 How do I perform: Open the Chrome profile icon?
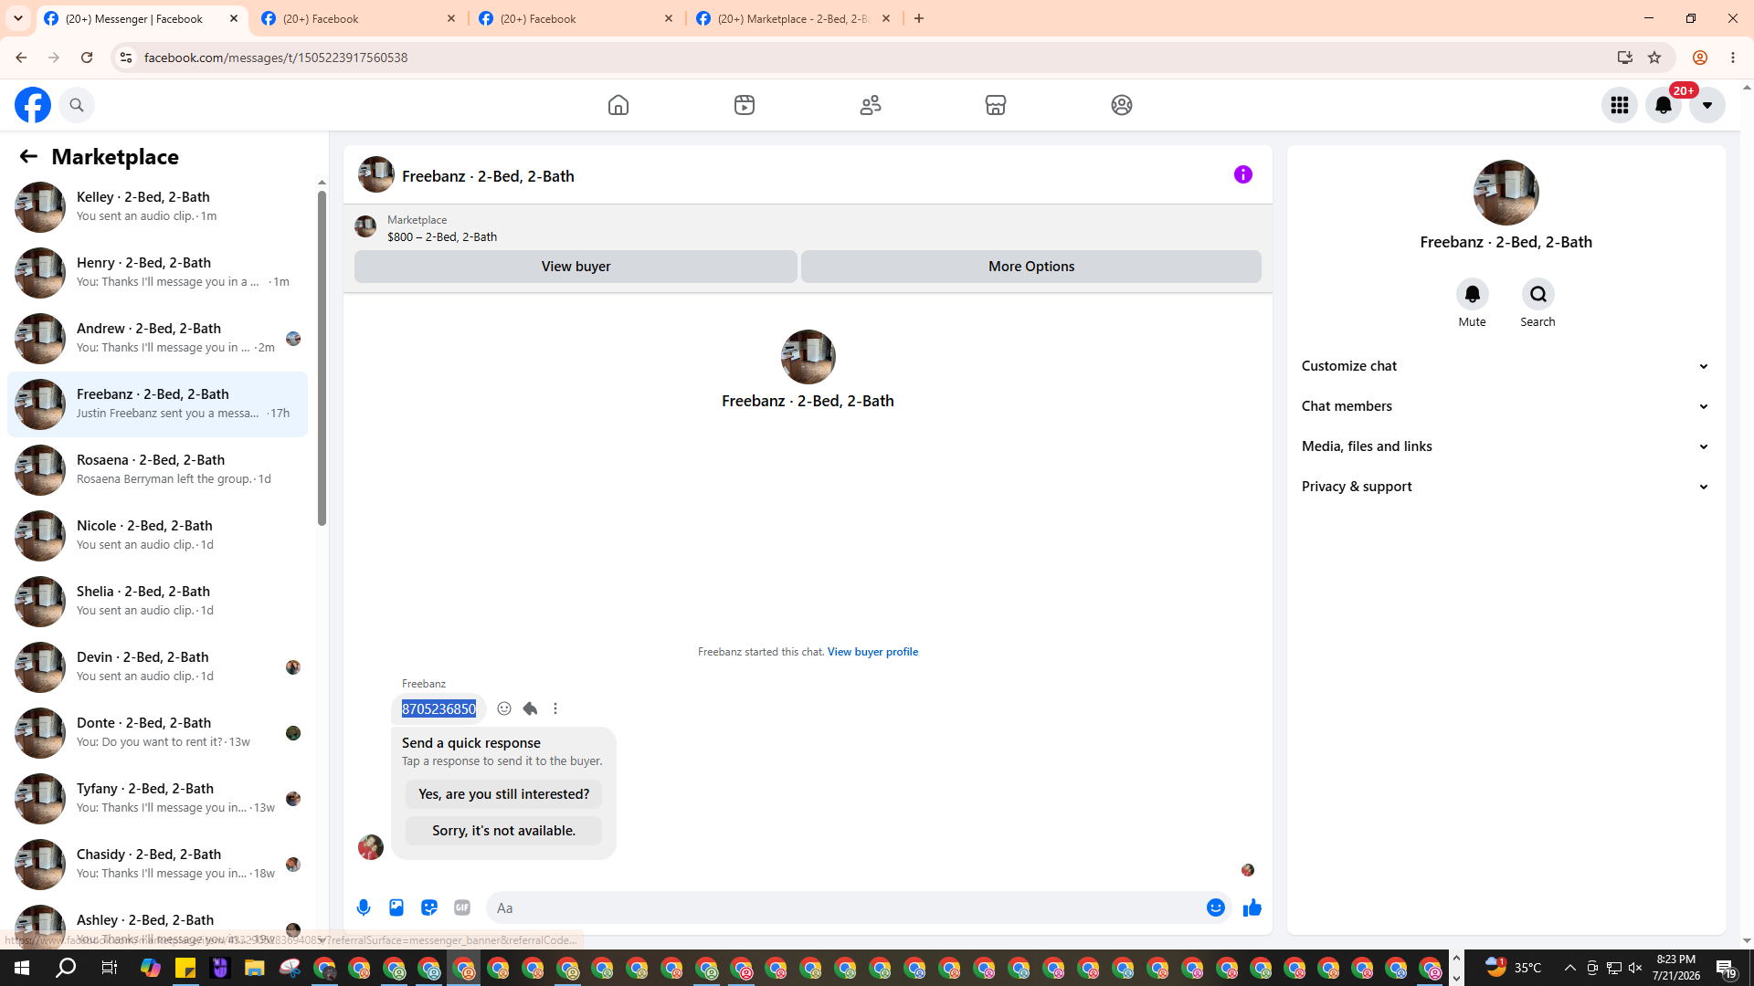(1700, 58)
